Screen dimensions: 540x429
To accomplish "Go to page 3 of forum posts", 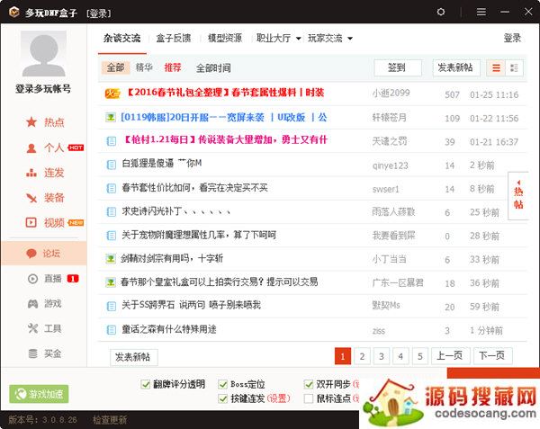I will click(381, 356).
